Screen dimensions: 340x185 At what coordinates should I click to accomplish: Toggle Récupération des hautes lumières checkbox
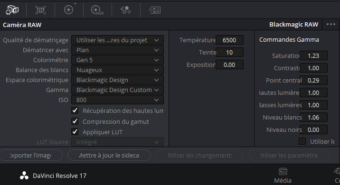(75, 111)
